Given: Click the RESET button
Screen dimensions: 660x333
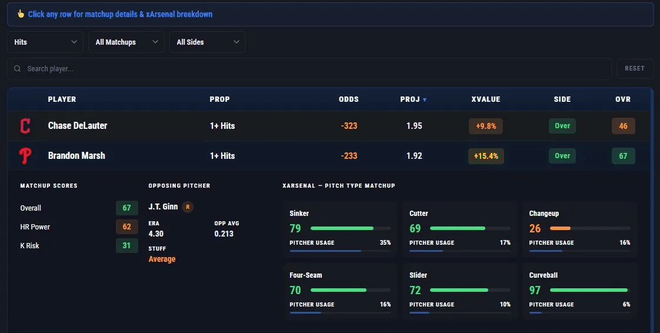Looking at the screenshot, I should 635,69.
